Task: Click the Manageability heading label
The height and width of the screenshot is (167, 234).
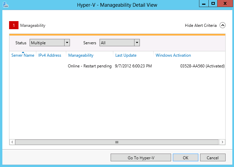Action: [33, 25]
